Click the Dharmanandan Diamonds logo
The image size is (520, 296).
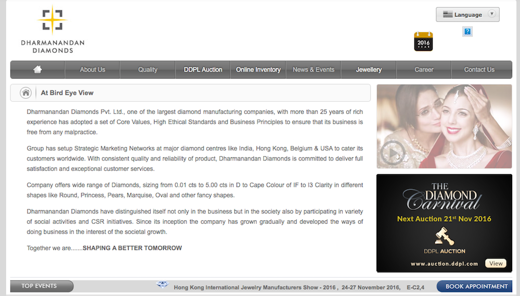(53, 29)
